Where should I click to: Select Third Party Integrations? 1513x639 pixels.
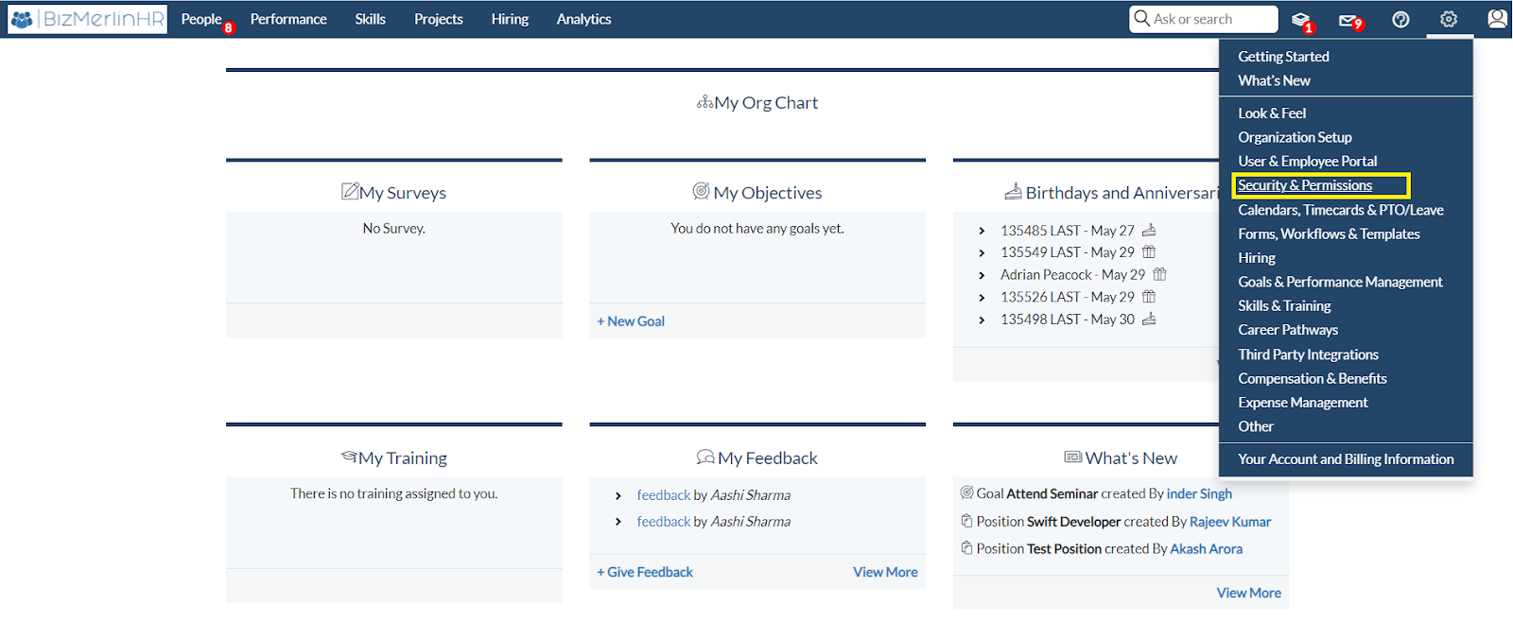pyautogui.click(x=1309, y=354)
